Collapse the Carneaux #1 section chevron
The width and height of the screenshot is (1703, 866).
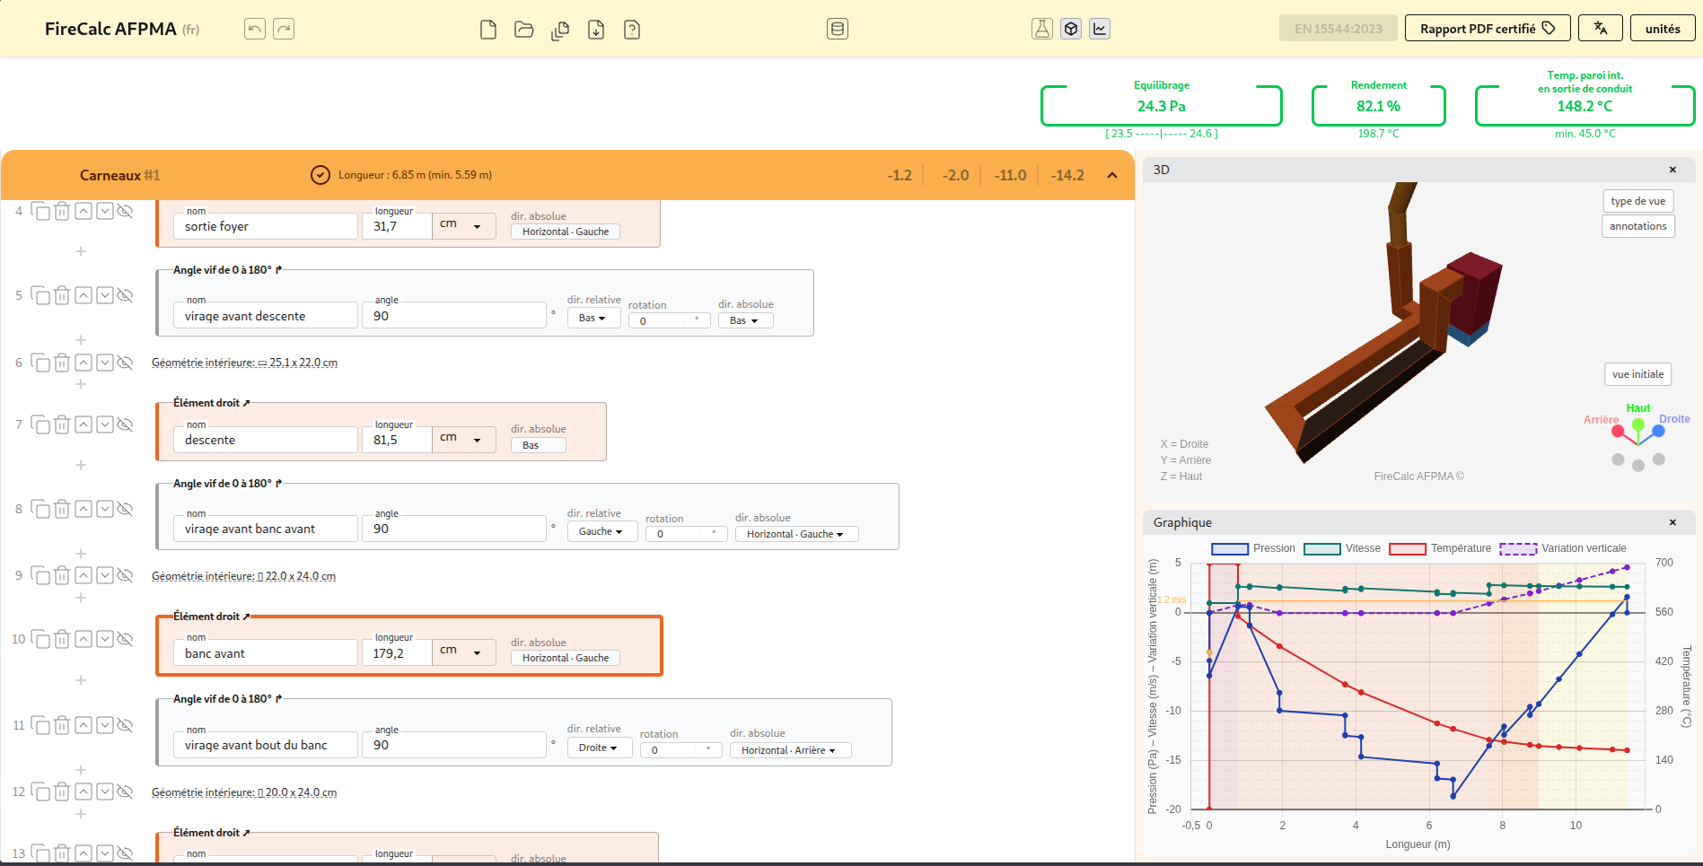tap(1112, 175)
